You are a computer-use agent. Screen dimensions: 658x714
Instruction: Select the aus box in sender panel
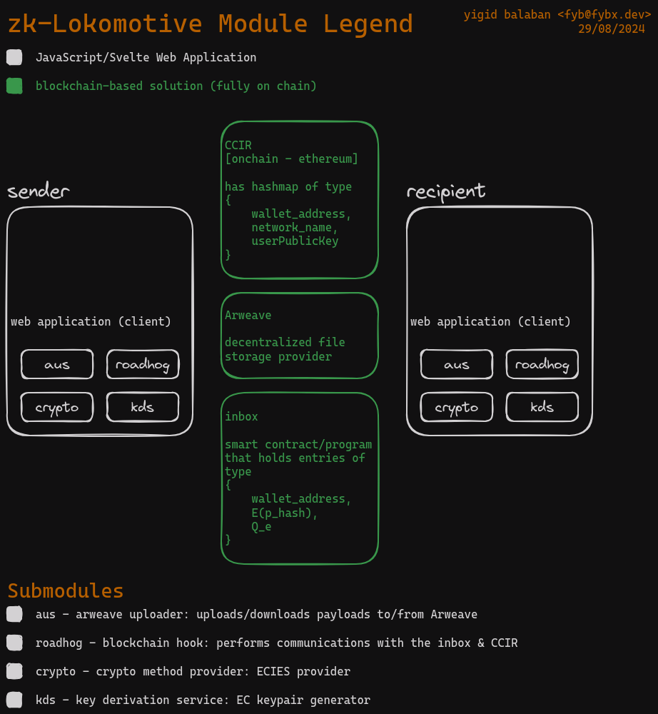click(57, 364)
